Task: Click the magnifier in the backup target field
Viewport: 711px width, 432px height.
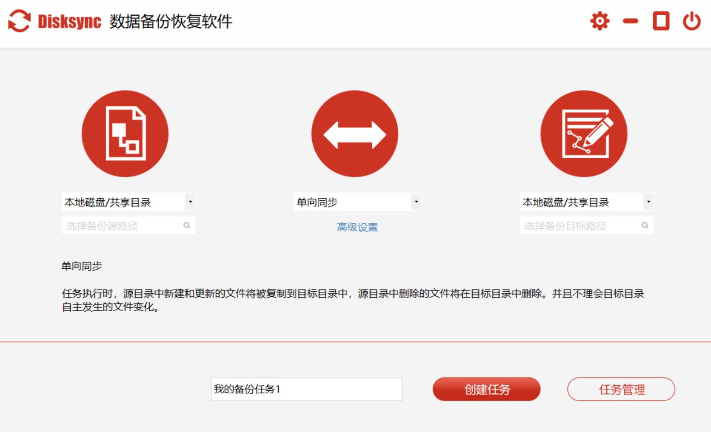Action: [645, 225]
